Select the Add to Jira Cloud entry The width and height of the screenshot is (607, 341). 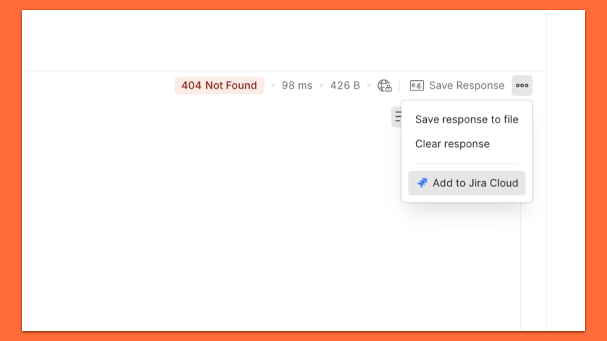[x=467, y=183]
